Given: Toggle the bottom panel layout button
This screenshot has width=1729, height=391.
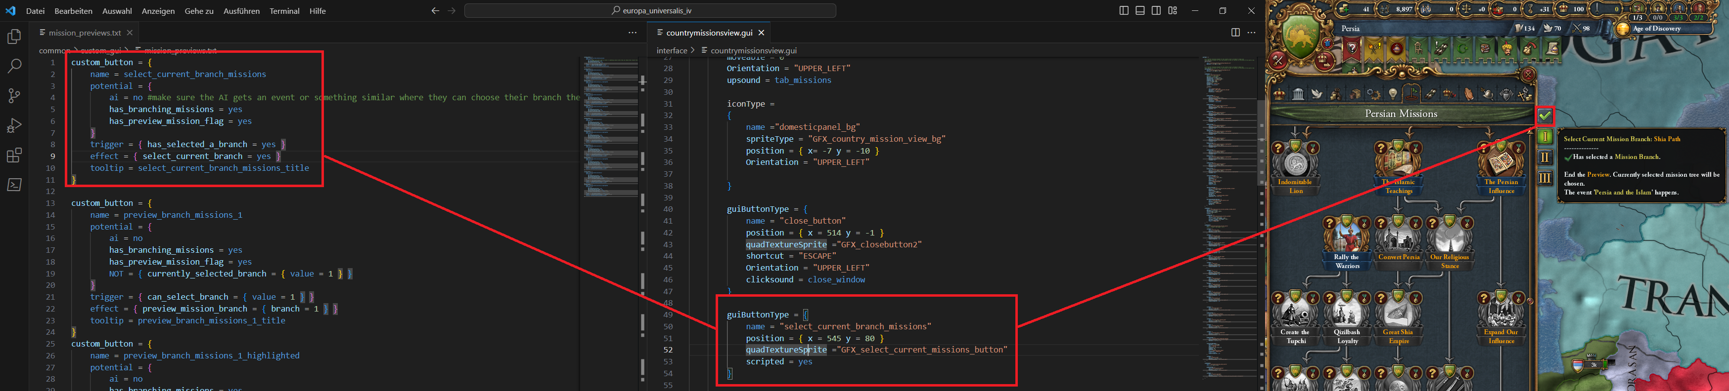Looking at the screenshot, I should click(1140, 11).
